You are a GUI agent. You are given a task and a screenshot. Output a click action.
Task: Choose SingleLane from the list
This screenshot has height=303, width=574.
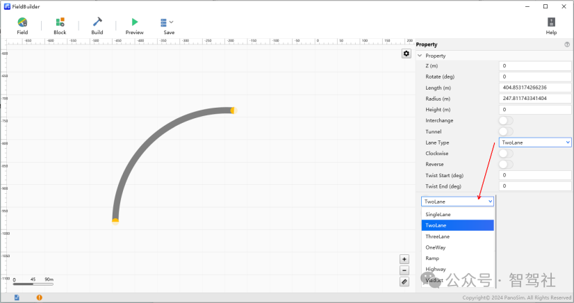457,215
